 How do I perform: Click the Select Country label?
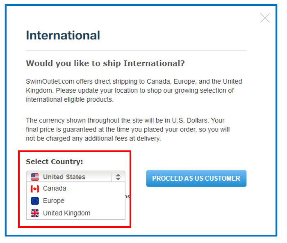pyautogui.click(x=55, y=161)
